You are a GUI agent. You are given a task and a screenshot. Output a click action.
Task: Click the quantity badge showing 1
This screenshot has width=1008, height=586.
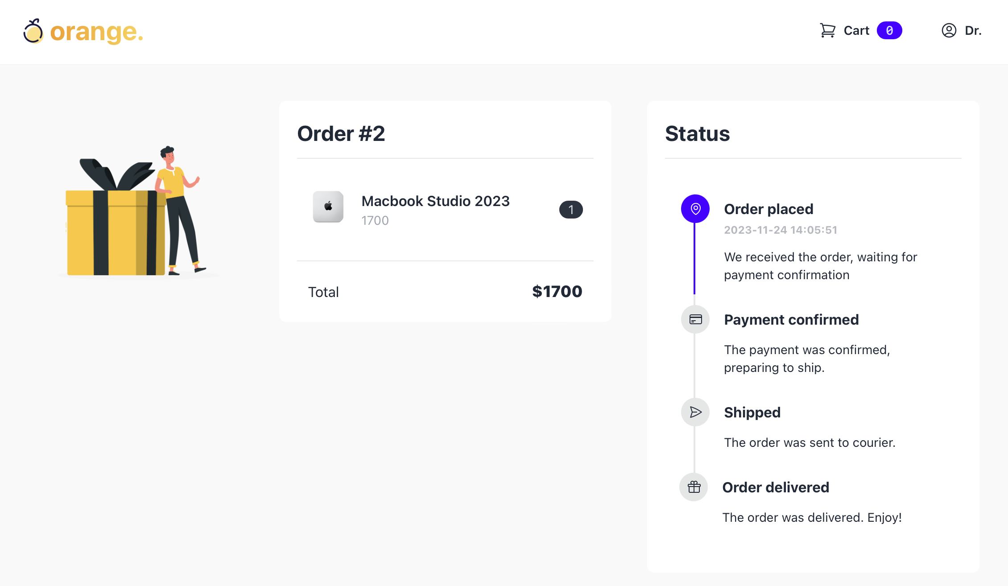(x=570, y=210)
